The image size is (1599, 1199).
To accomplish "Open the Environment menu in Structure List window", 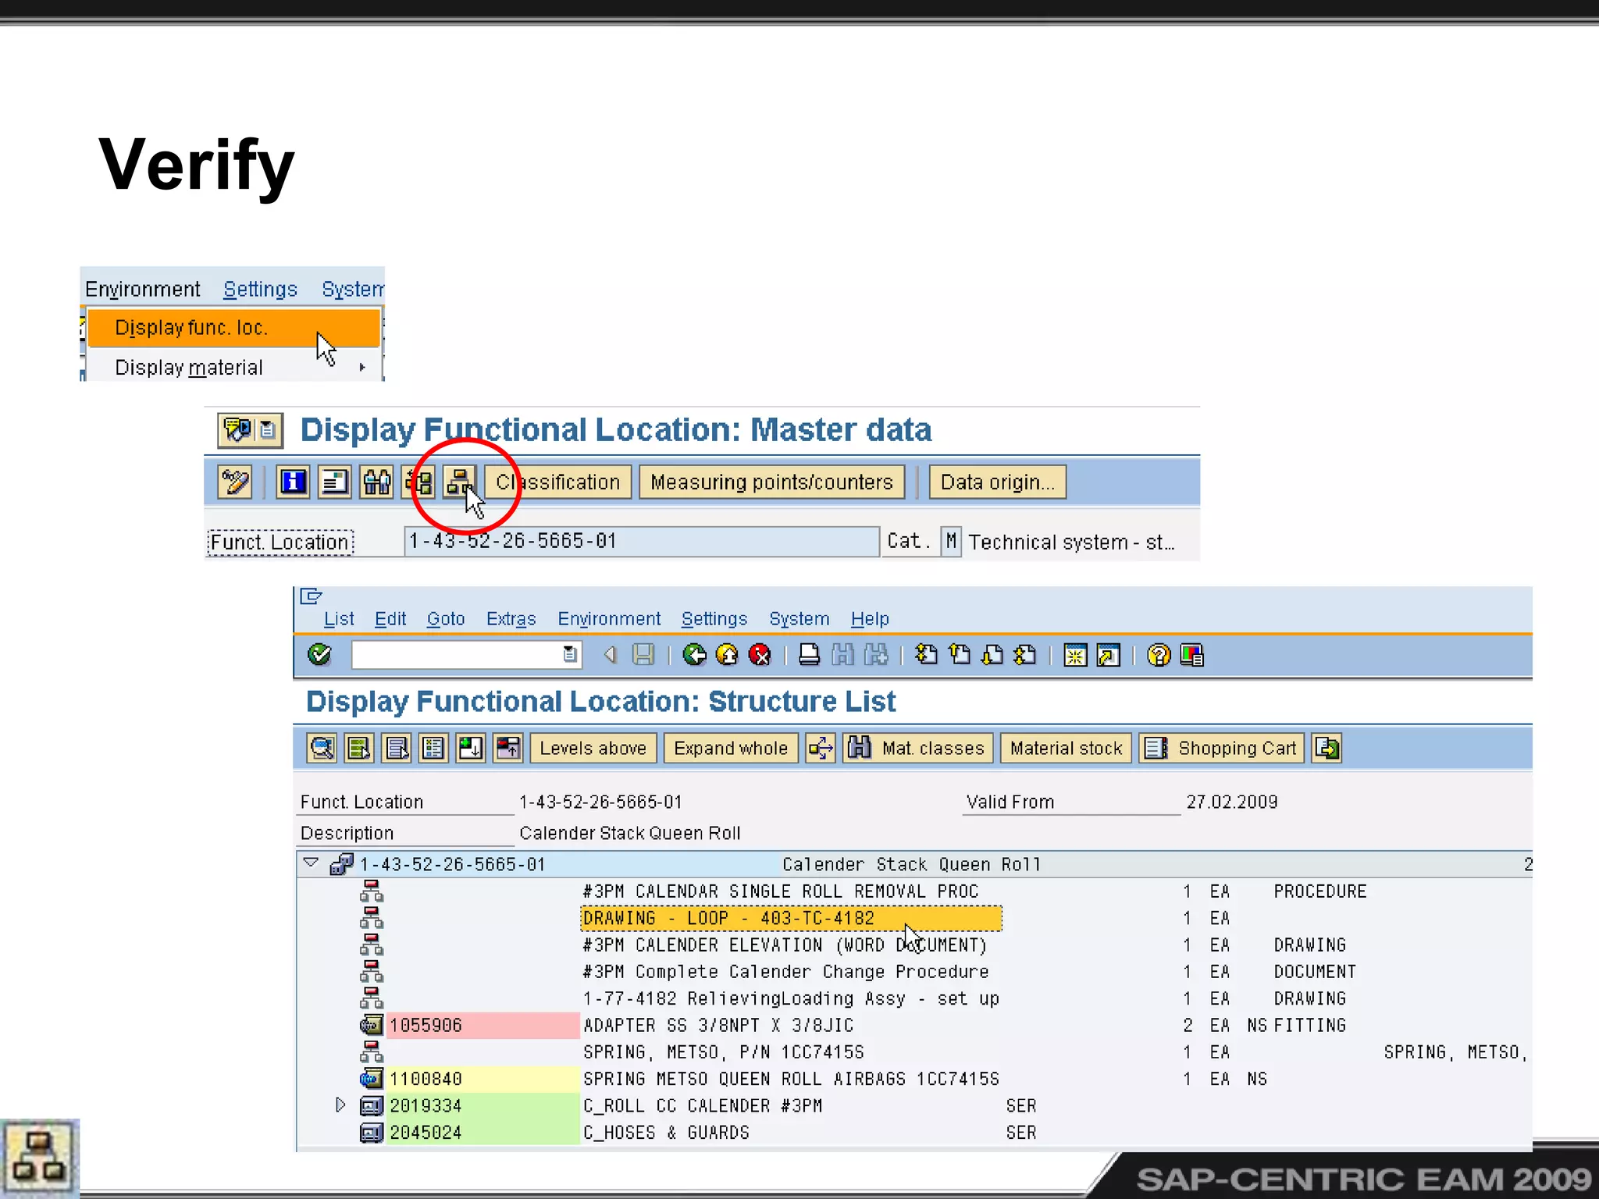I will tap(609, 618).
